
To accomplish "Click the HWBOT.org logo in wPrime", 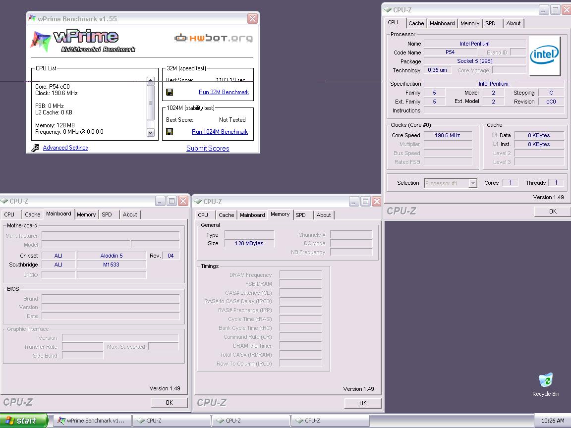I will click(x=213, y=38).
